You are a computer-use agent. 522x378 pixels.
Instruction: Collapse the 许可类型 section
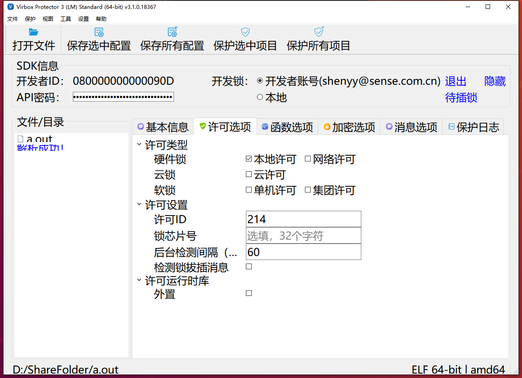point(139,144)
